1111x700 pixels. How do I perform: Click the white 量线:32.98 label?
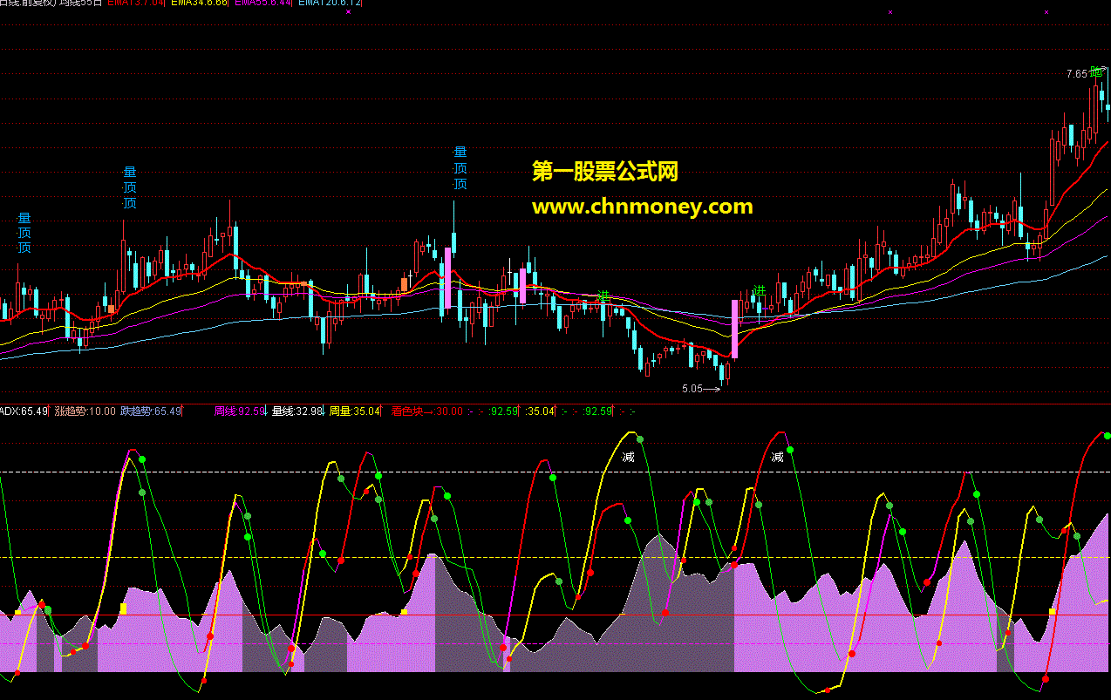point(297,411)
